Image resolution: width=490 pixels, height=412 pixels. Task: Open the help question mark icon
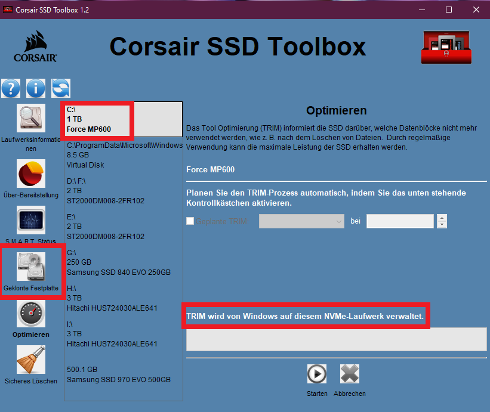pyautogui.click(x=11, y=88)
